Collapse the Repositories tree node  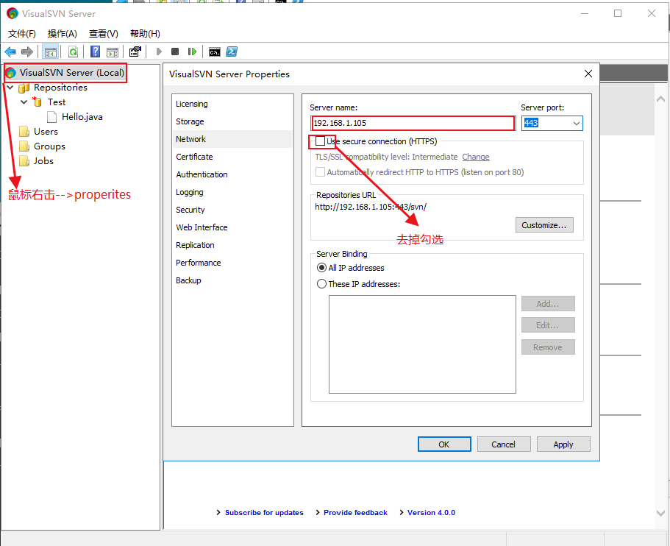(x=10, y=88)
